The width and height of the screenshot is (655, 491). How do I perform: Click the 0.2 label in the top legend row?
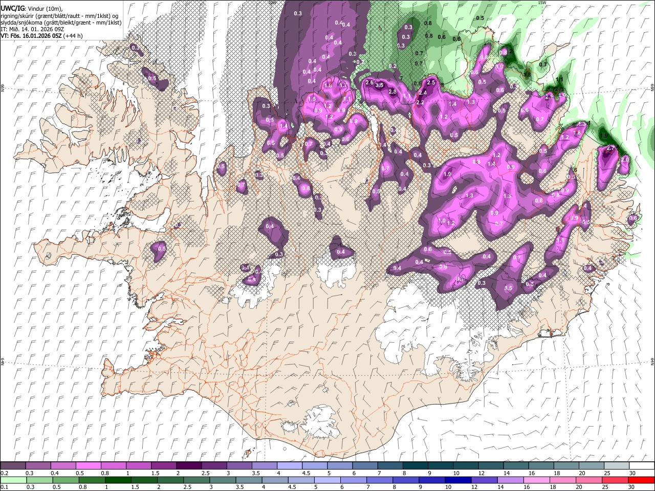tap(4, 473)
